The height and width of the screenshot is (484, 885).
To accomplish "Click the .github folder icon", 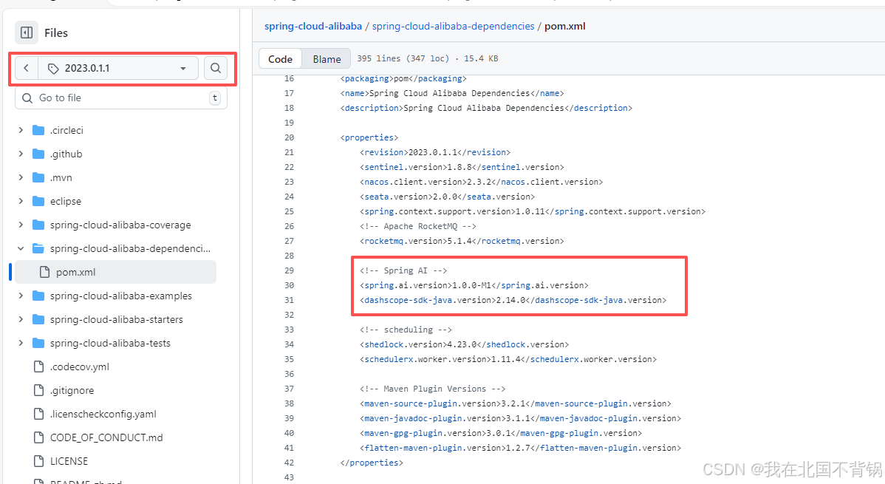I will pos(38,154).
